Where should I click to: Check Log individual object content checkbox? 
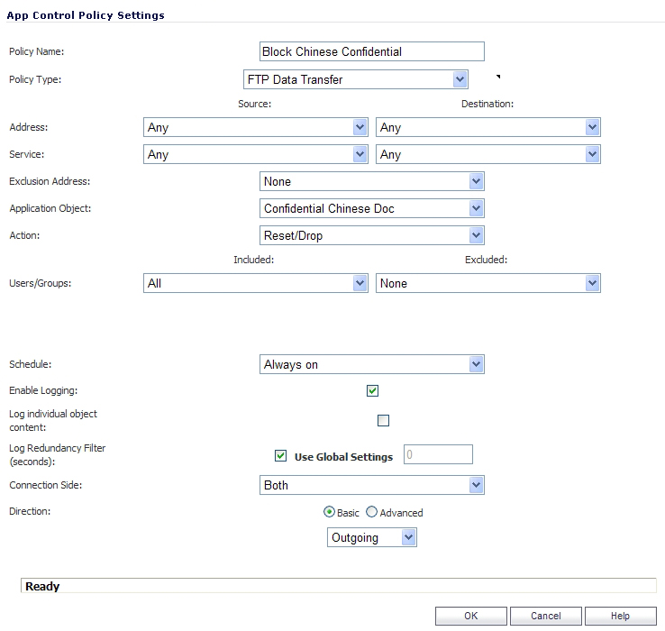point(383,421)
